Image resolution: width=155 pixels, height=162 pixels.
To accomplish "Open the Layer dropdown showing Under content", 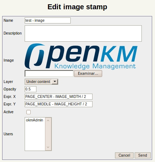I will pyautogui.click(x=41, y=82).
